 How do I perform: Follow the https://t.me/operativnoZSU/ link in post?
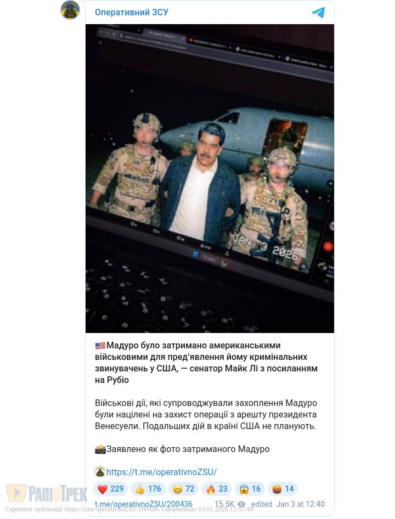pyautogui.click(x=161, y=472)
